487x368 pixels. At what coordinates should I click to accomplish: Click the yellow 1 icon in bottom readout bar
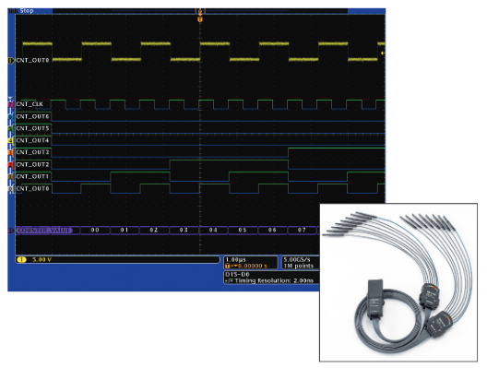22,259
